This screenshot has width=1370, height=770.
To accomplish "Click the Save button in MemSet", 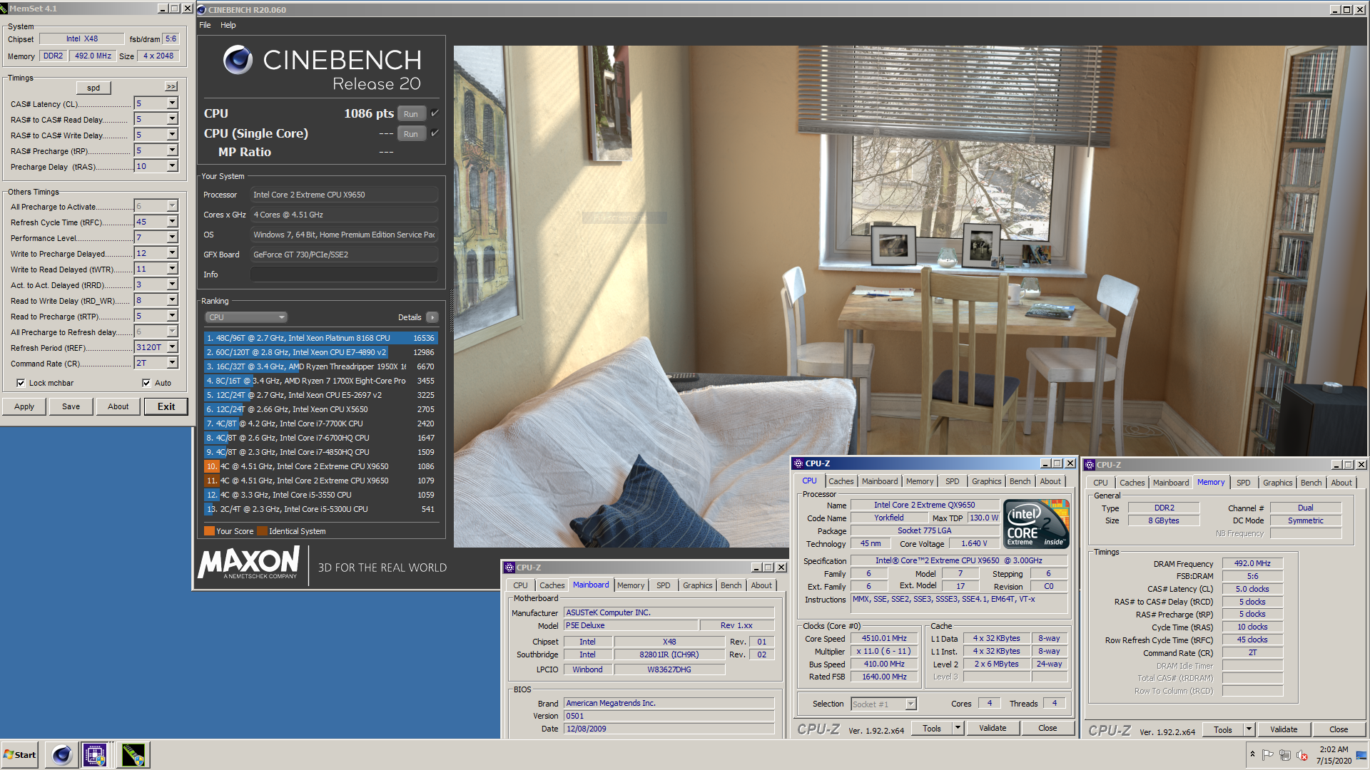I will [x=71, y=406].
